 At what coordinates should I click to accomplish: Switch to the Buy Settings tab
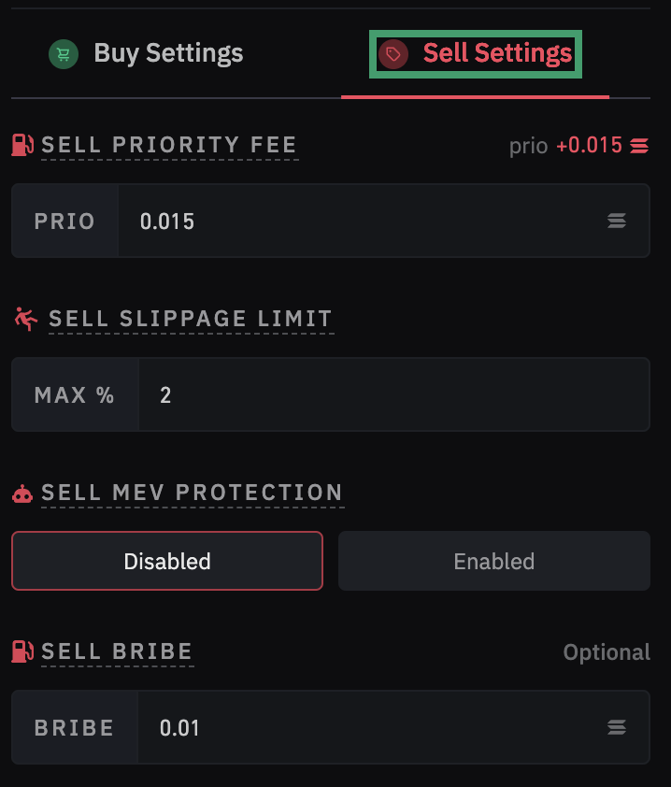pos(168,54)
